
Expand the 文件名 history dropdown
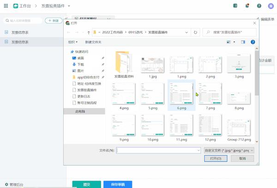click(199, 151)
